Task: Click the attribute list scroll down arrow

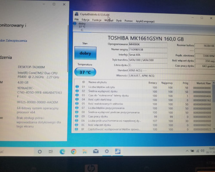Action: (214, 129)
